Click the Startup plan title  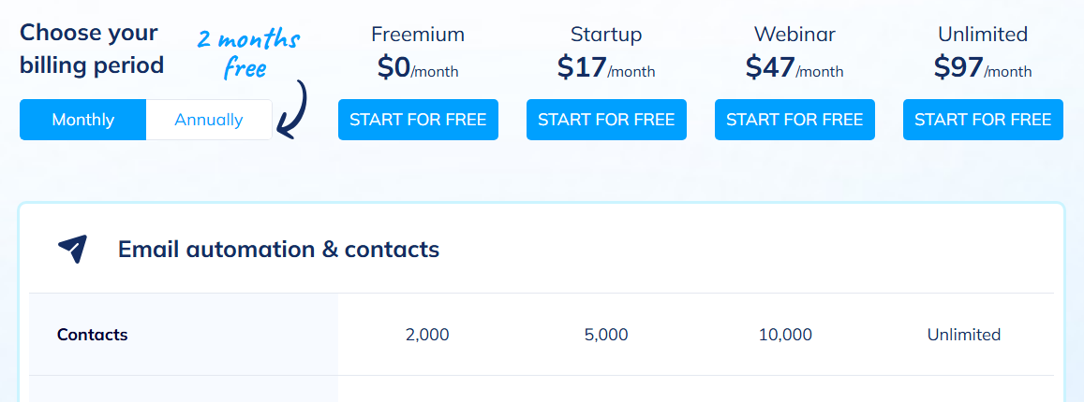point(606,35)
